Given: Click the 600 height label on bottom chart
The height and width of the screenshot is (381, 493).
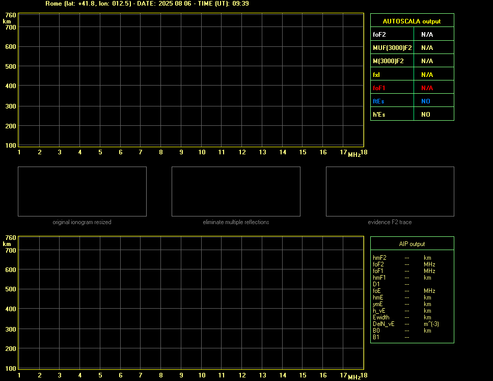Looking at the screenshot, I should tap(11, 270).
